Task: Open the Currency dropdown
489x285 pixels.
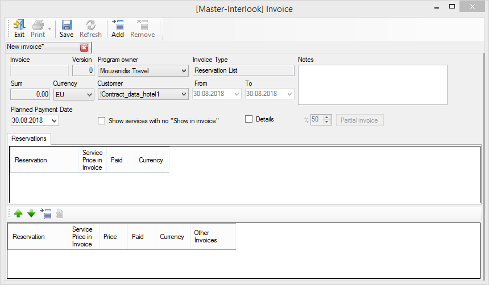Action: point(88,95)
